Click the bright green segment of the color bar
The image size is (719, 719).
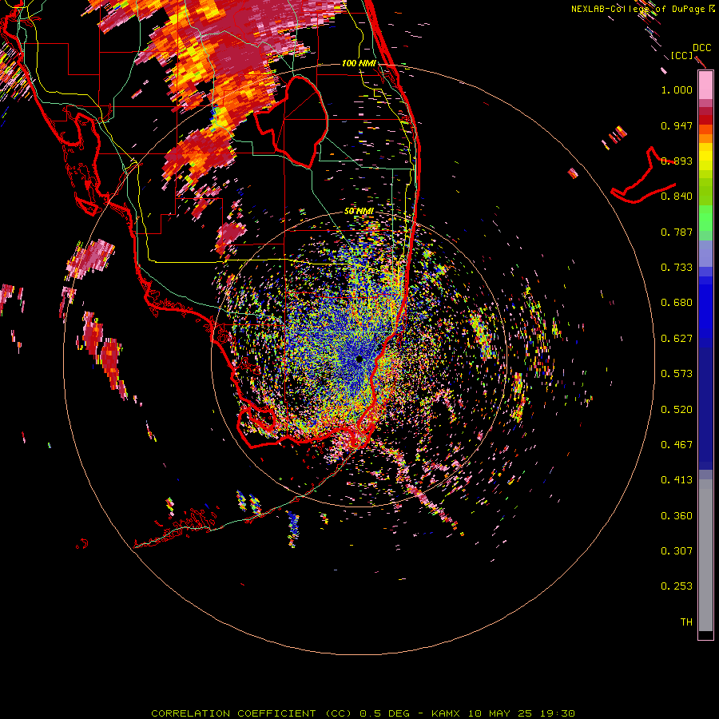click(705, 218)
